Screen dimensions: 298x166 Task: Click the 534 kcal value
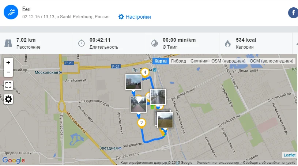[246, 40]
